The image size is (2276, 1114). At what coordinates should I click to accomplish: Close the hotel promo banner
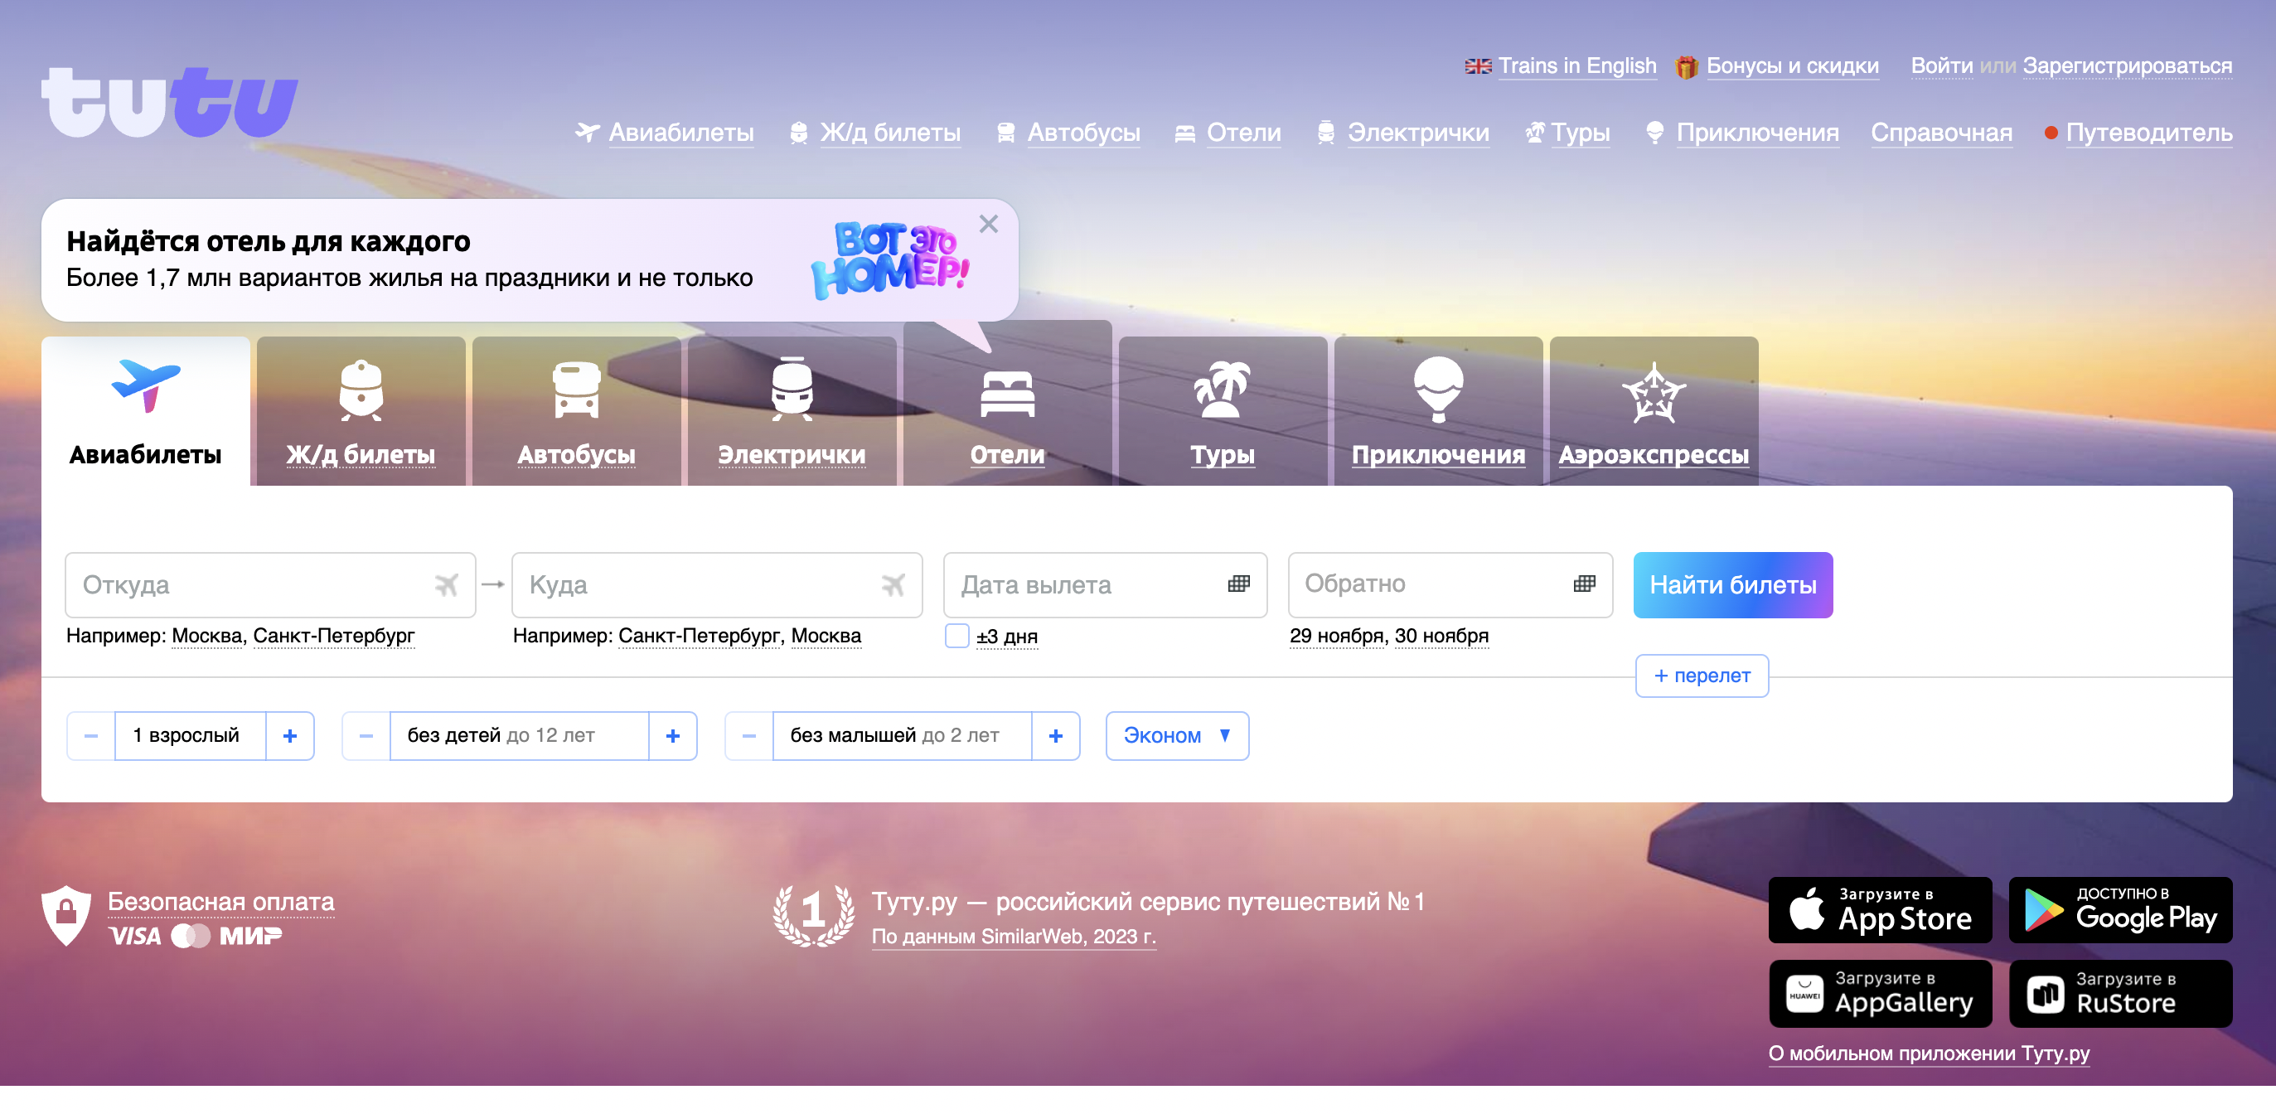pyautogui.click(x=989, y=225)
